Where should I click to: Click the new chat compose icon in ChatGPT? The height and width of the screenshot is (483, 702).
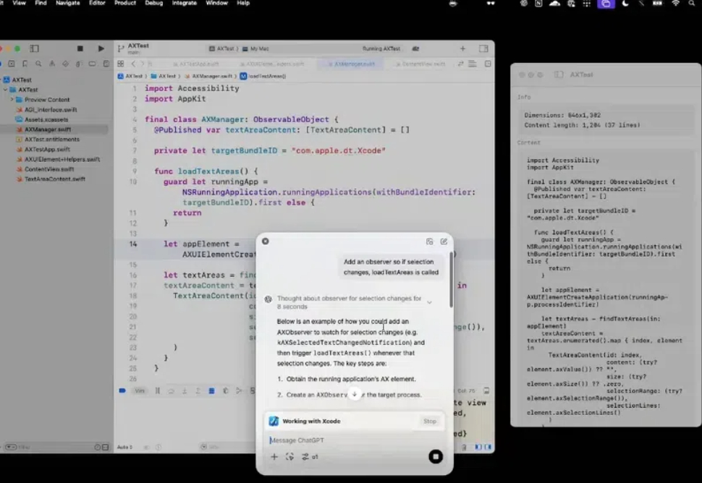[444, 241]
